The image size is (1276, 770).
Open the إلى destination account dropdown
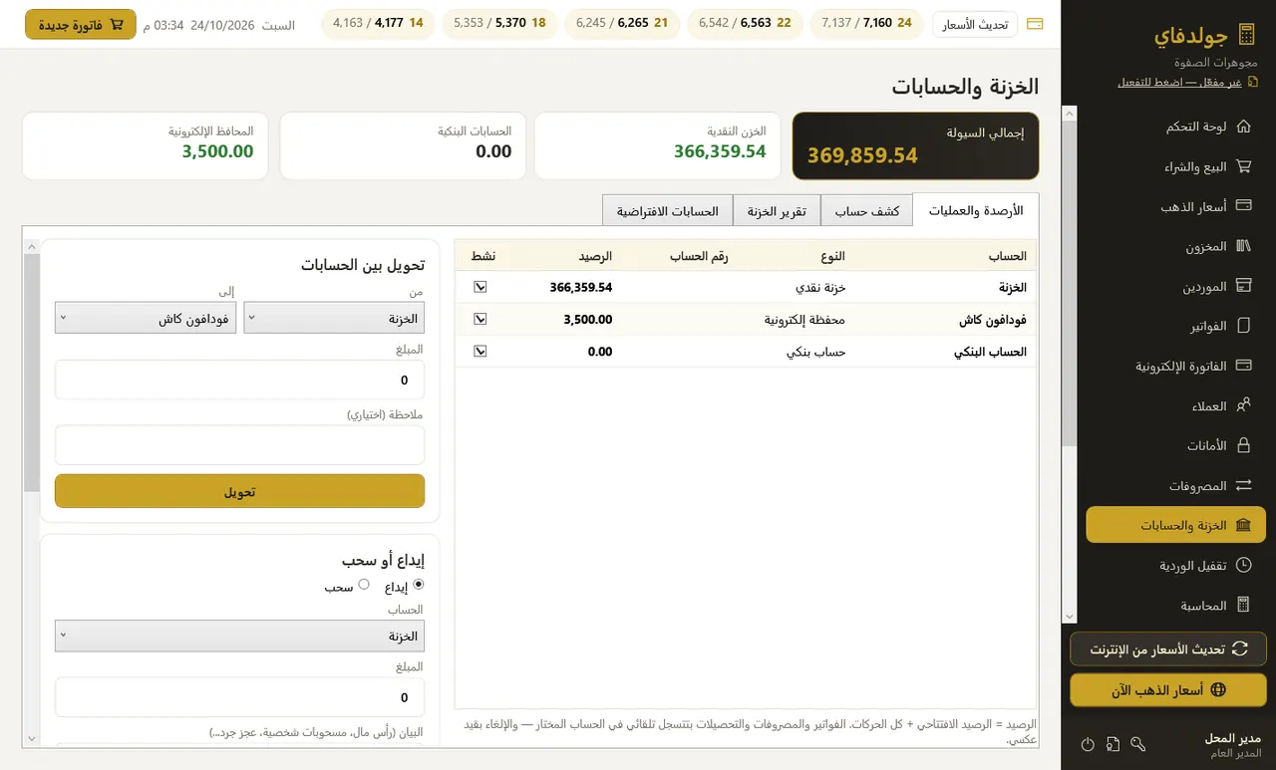click(146, 318)
